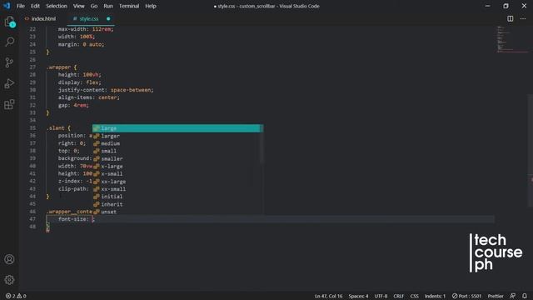Click 'margin: 0 auto' line
533x300 pixels.
(82, 44)
